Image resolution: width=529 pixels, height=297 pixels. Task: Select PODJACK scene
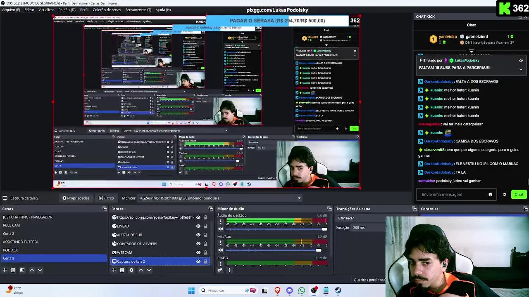54,250
